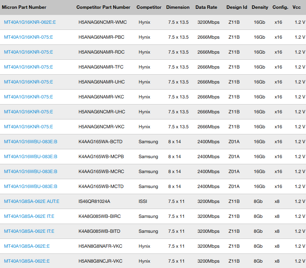Select the K4AAG165WA-BCTD competitor part cell
Screen dimensions: 306x268
[100, 142]
